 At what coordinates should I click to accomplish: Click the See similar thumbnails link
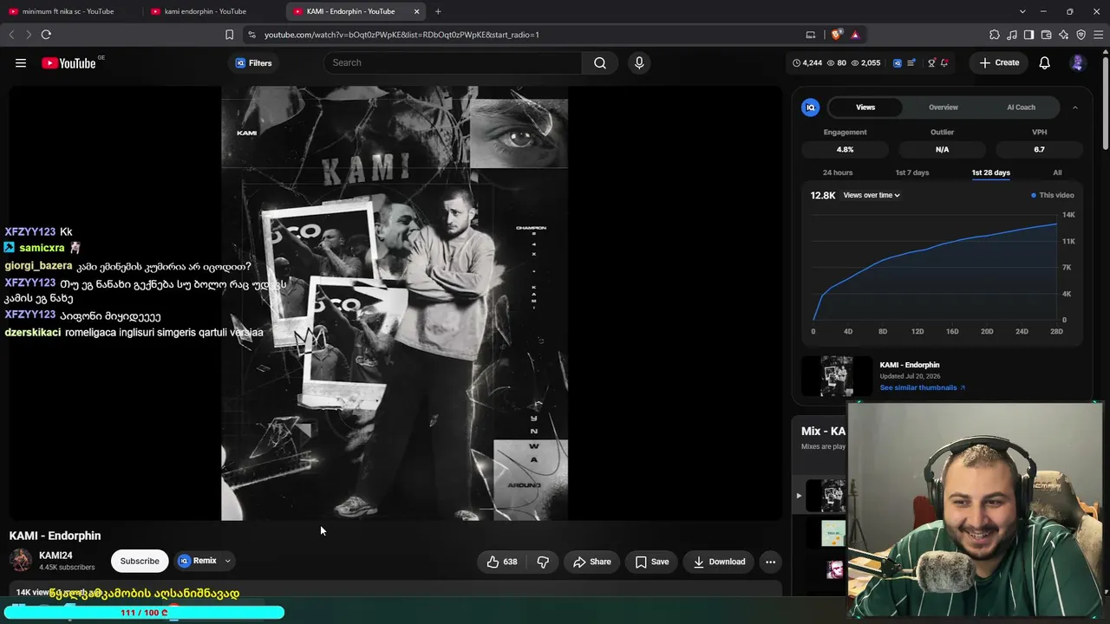click(922, 387)
